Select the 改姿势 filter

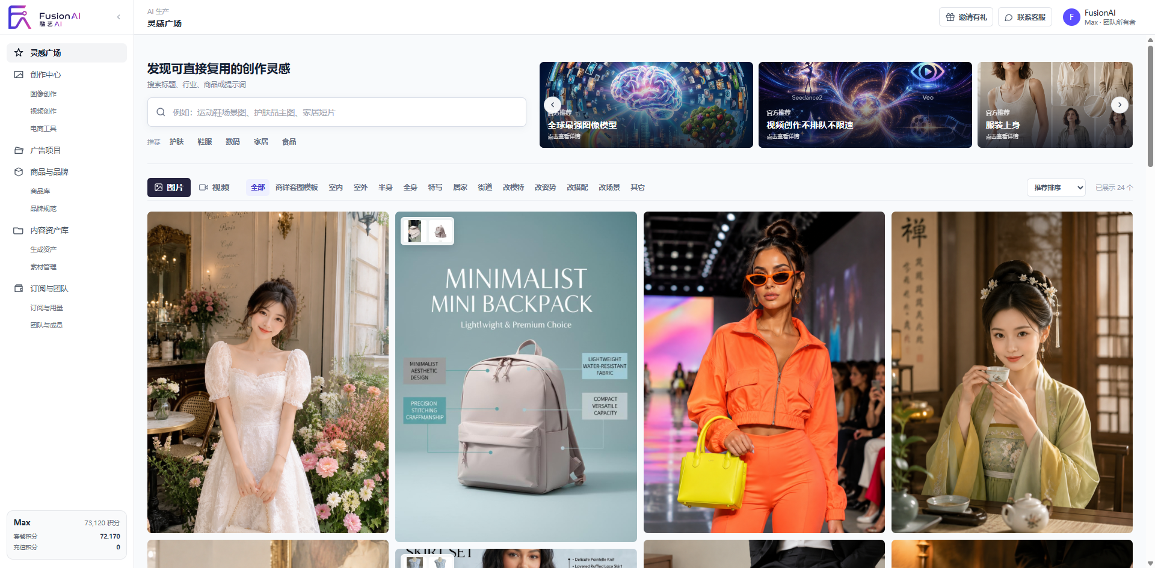pyautogui.click(x=545, y=188)
